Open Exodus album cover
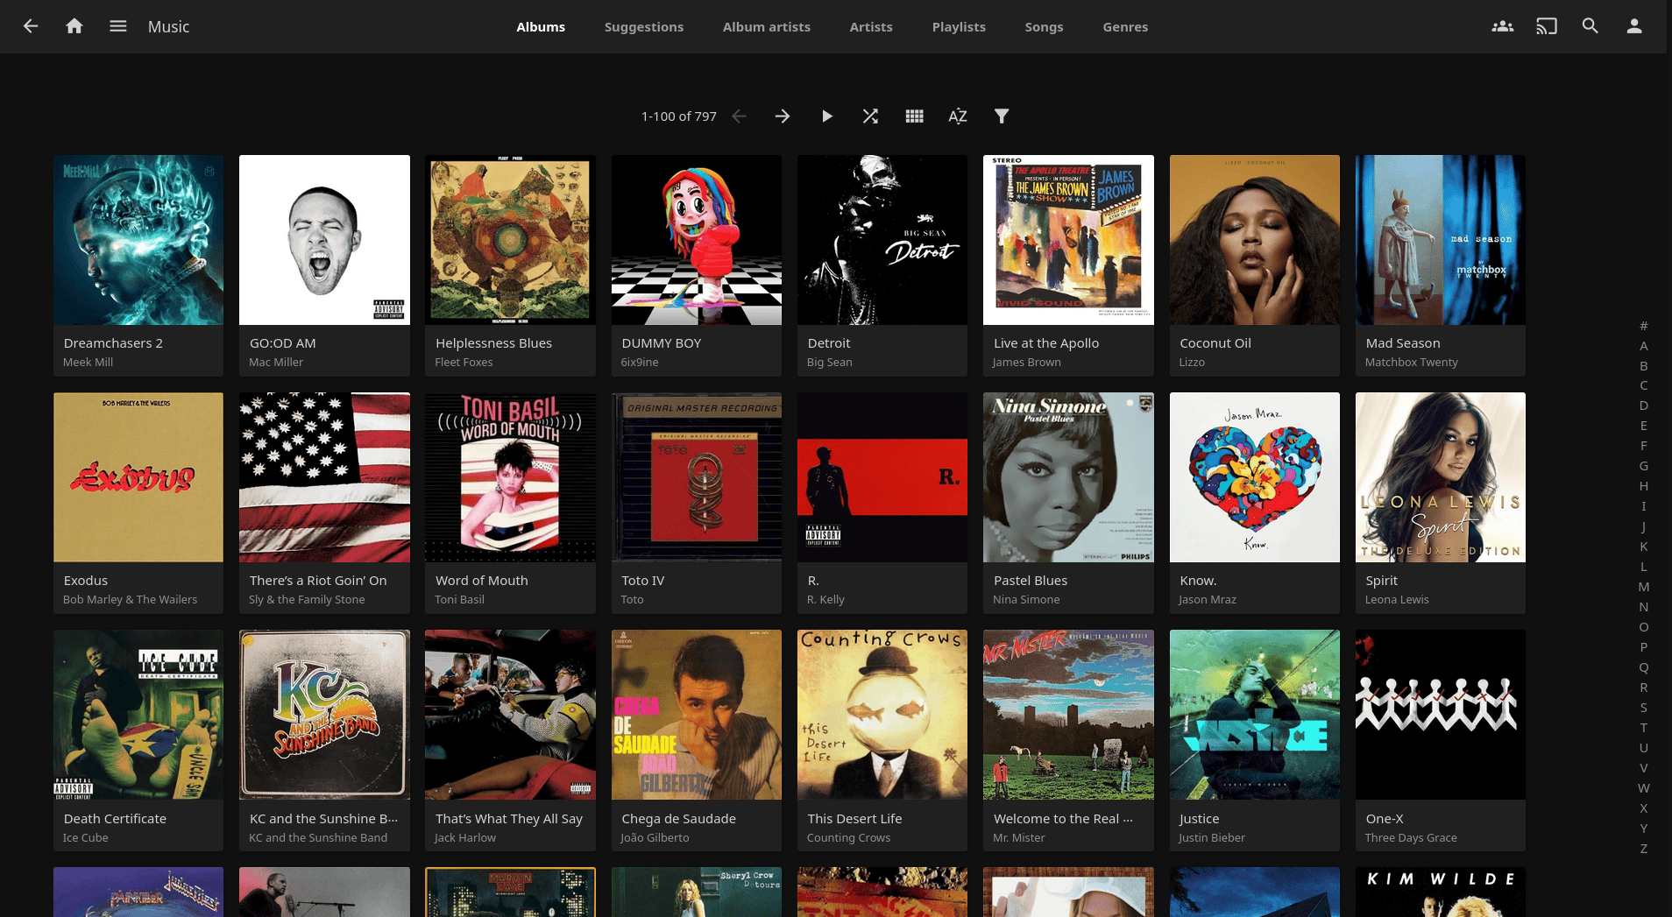This screenshot has width=1672, height=917. tap(138, 477)
